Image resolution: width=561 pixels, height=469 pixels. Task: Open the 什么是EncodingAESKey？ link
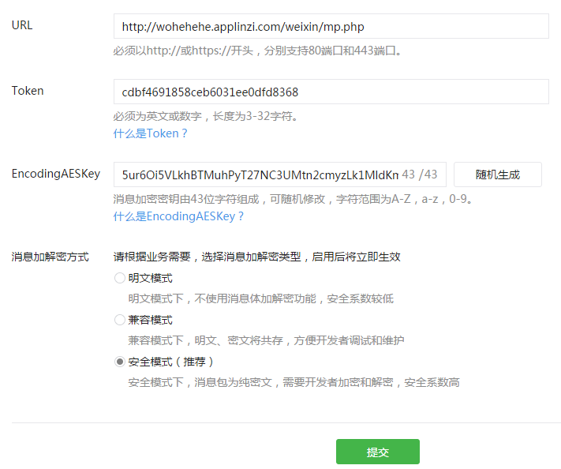(x=178, y=216)
